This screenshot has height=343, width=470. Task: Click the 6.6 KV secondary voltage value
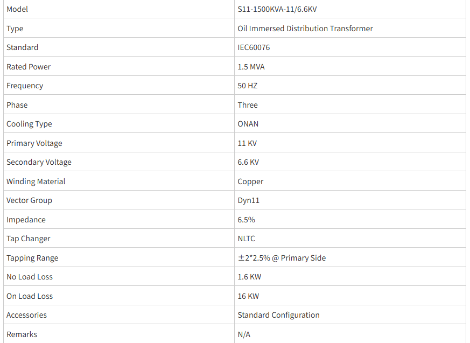(x=249, y=162)
